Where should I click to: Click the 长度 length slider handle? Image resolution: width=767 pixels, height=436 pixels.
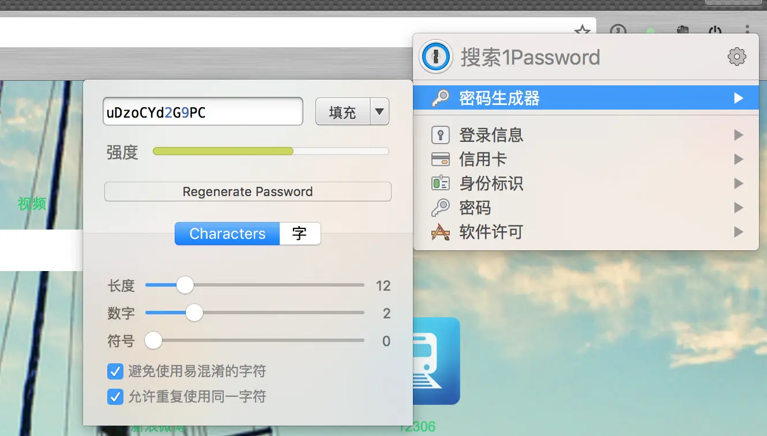(185, 285)
